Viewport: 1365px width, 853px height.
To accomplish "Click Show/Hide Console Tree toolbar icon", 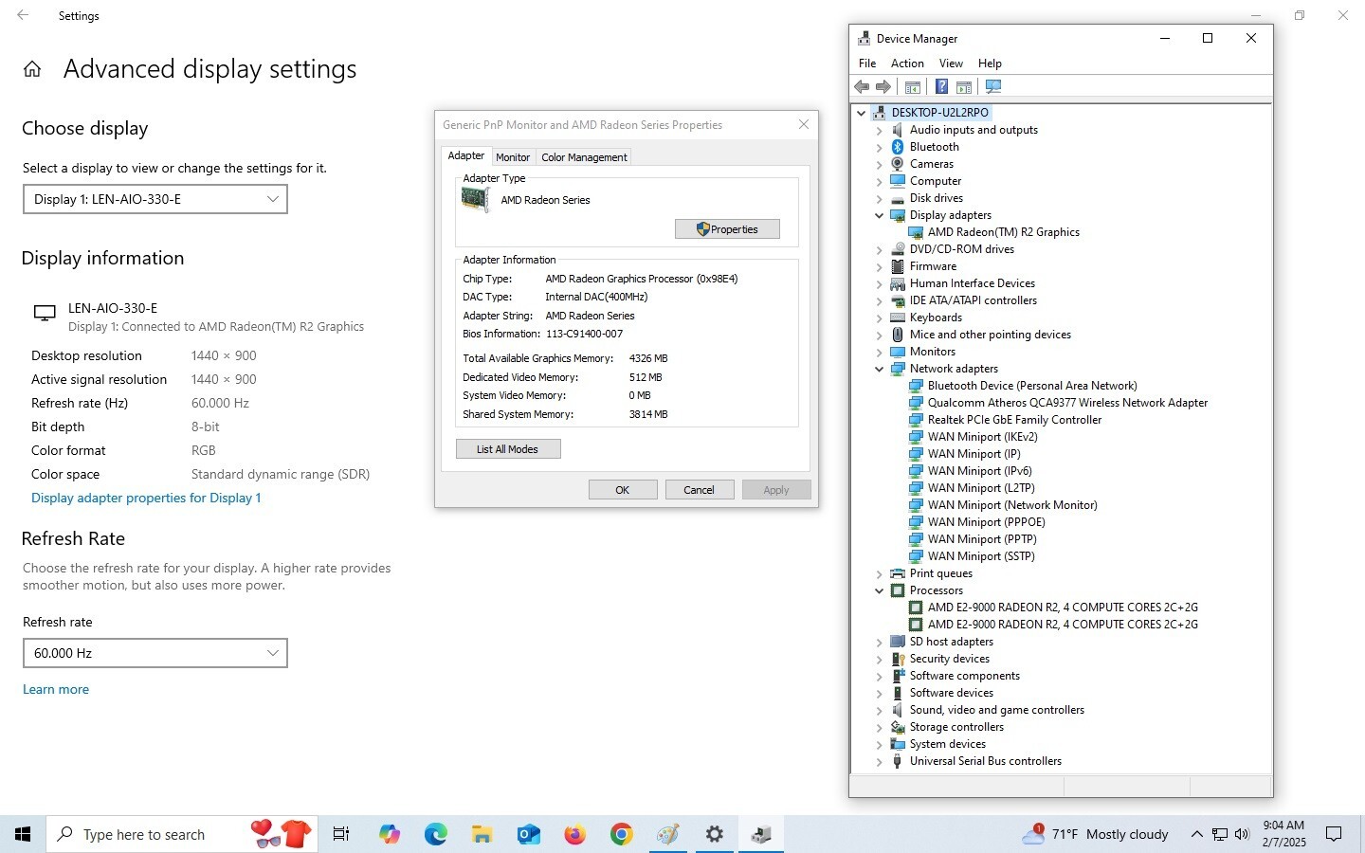I will click(x=913, y=87).
